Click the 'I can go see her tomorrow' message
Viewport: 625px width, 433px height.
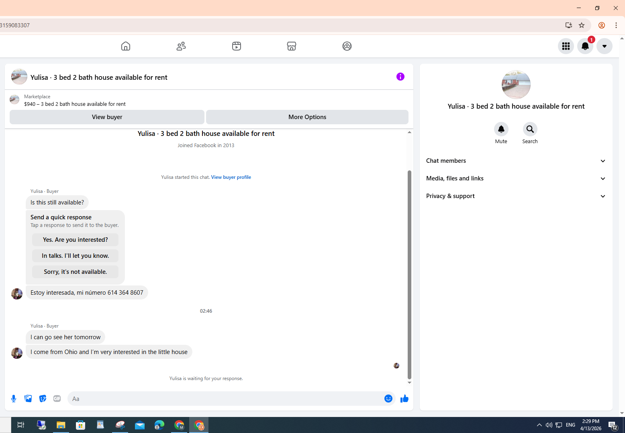[65, 337]
